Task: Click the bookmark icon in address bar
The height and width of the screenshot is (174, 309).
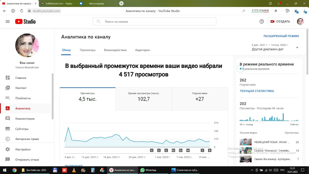Action: (276, 11)
